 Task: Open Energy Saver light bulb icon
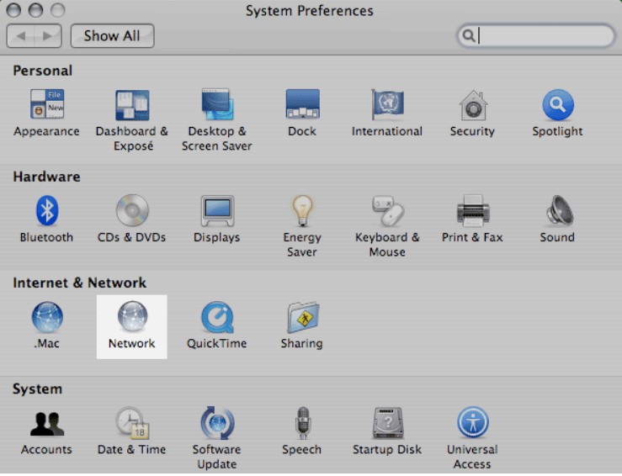point(302,210)
